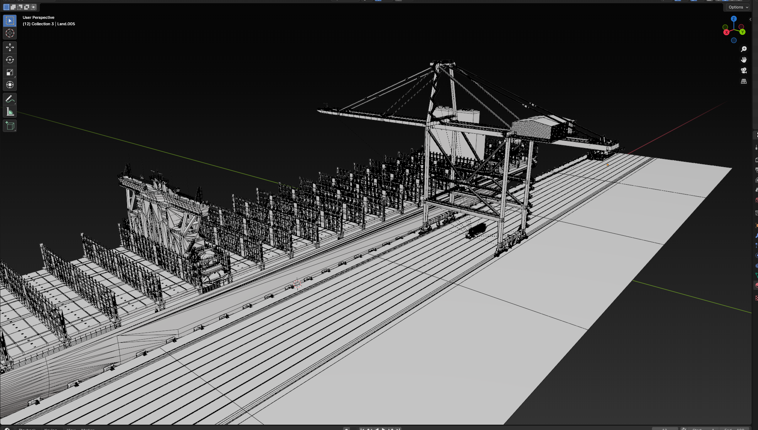Choose the Scale tool
This screenshot has height=430, width=758.
10,72
